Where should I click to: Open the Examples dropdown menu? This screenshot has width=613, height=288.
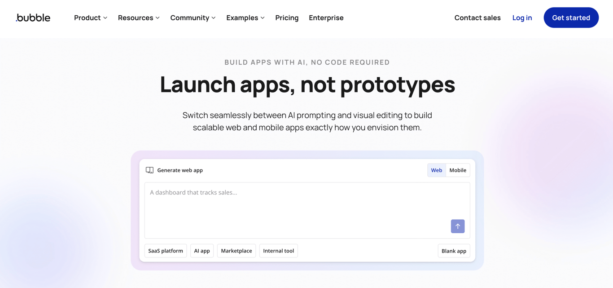point(245,18)
